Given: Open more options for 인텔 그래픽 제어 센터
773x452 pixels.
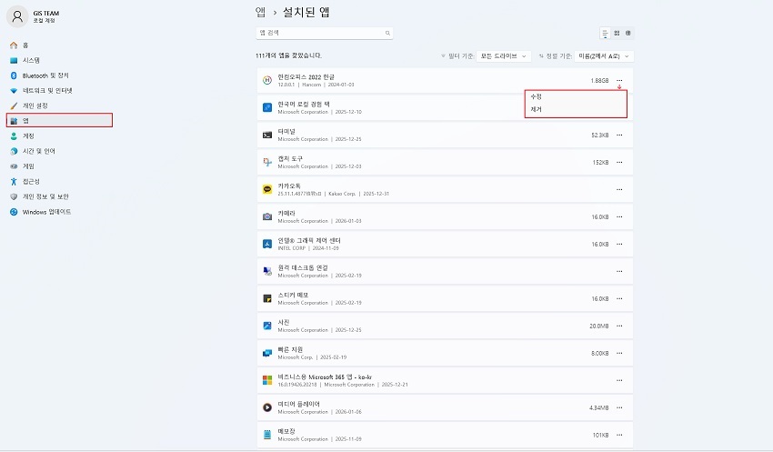Looking at the screenshot, I should pos(619,244).
